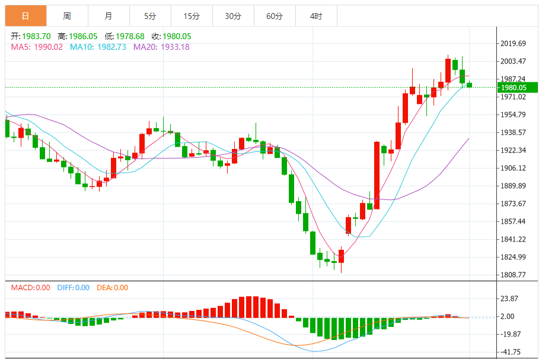Click the latest green candlestick at the dotted price line
Image resolution: width=542 pixels, height=359 pixels.
point(469,85)
